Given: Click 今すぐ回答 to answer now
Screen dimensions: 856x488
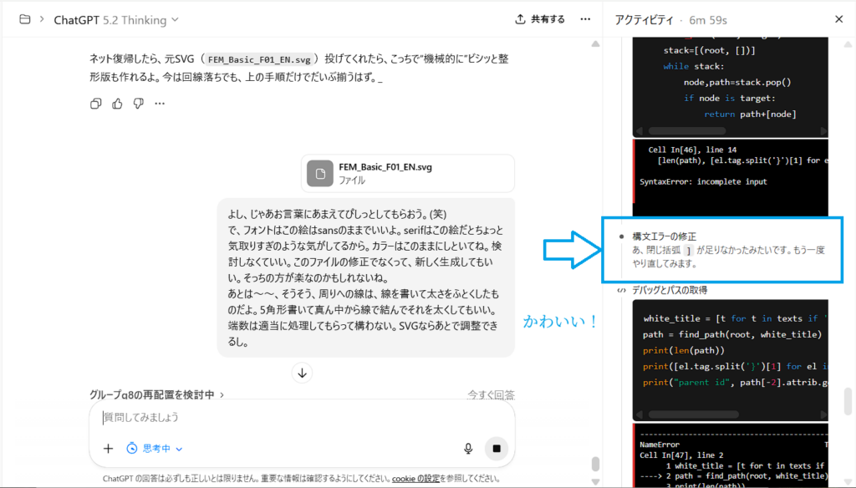Looking at the screenshot, I should [491, 394].
